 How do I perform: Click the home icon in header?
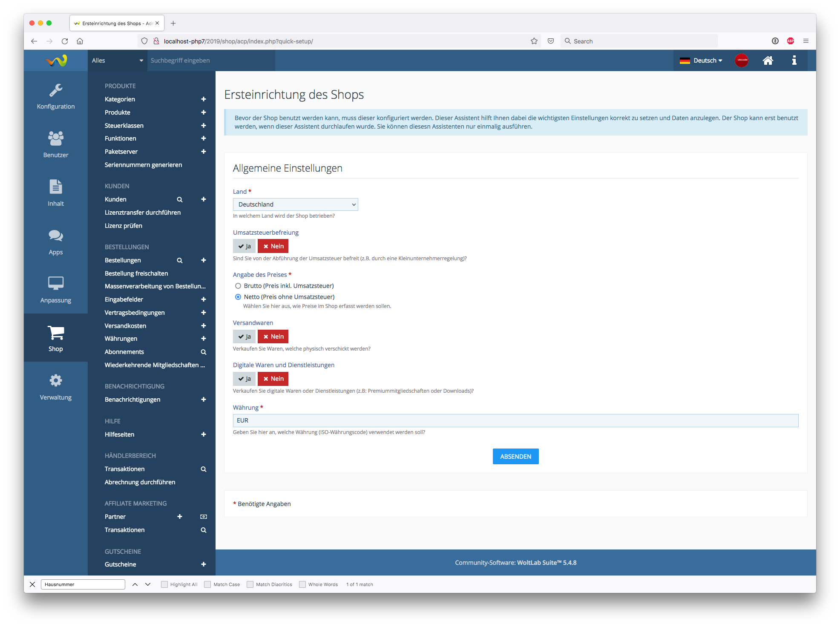click(768, 60)
